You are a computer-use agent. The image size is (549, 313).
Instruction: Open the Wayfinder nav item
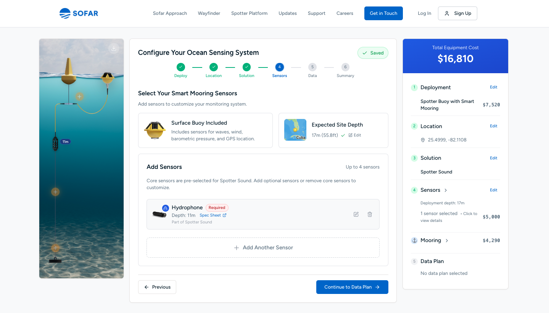click(209, 13)
